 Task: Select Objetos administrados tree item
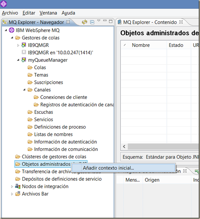51,164
